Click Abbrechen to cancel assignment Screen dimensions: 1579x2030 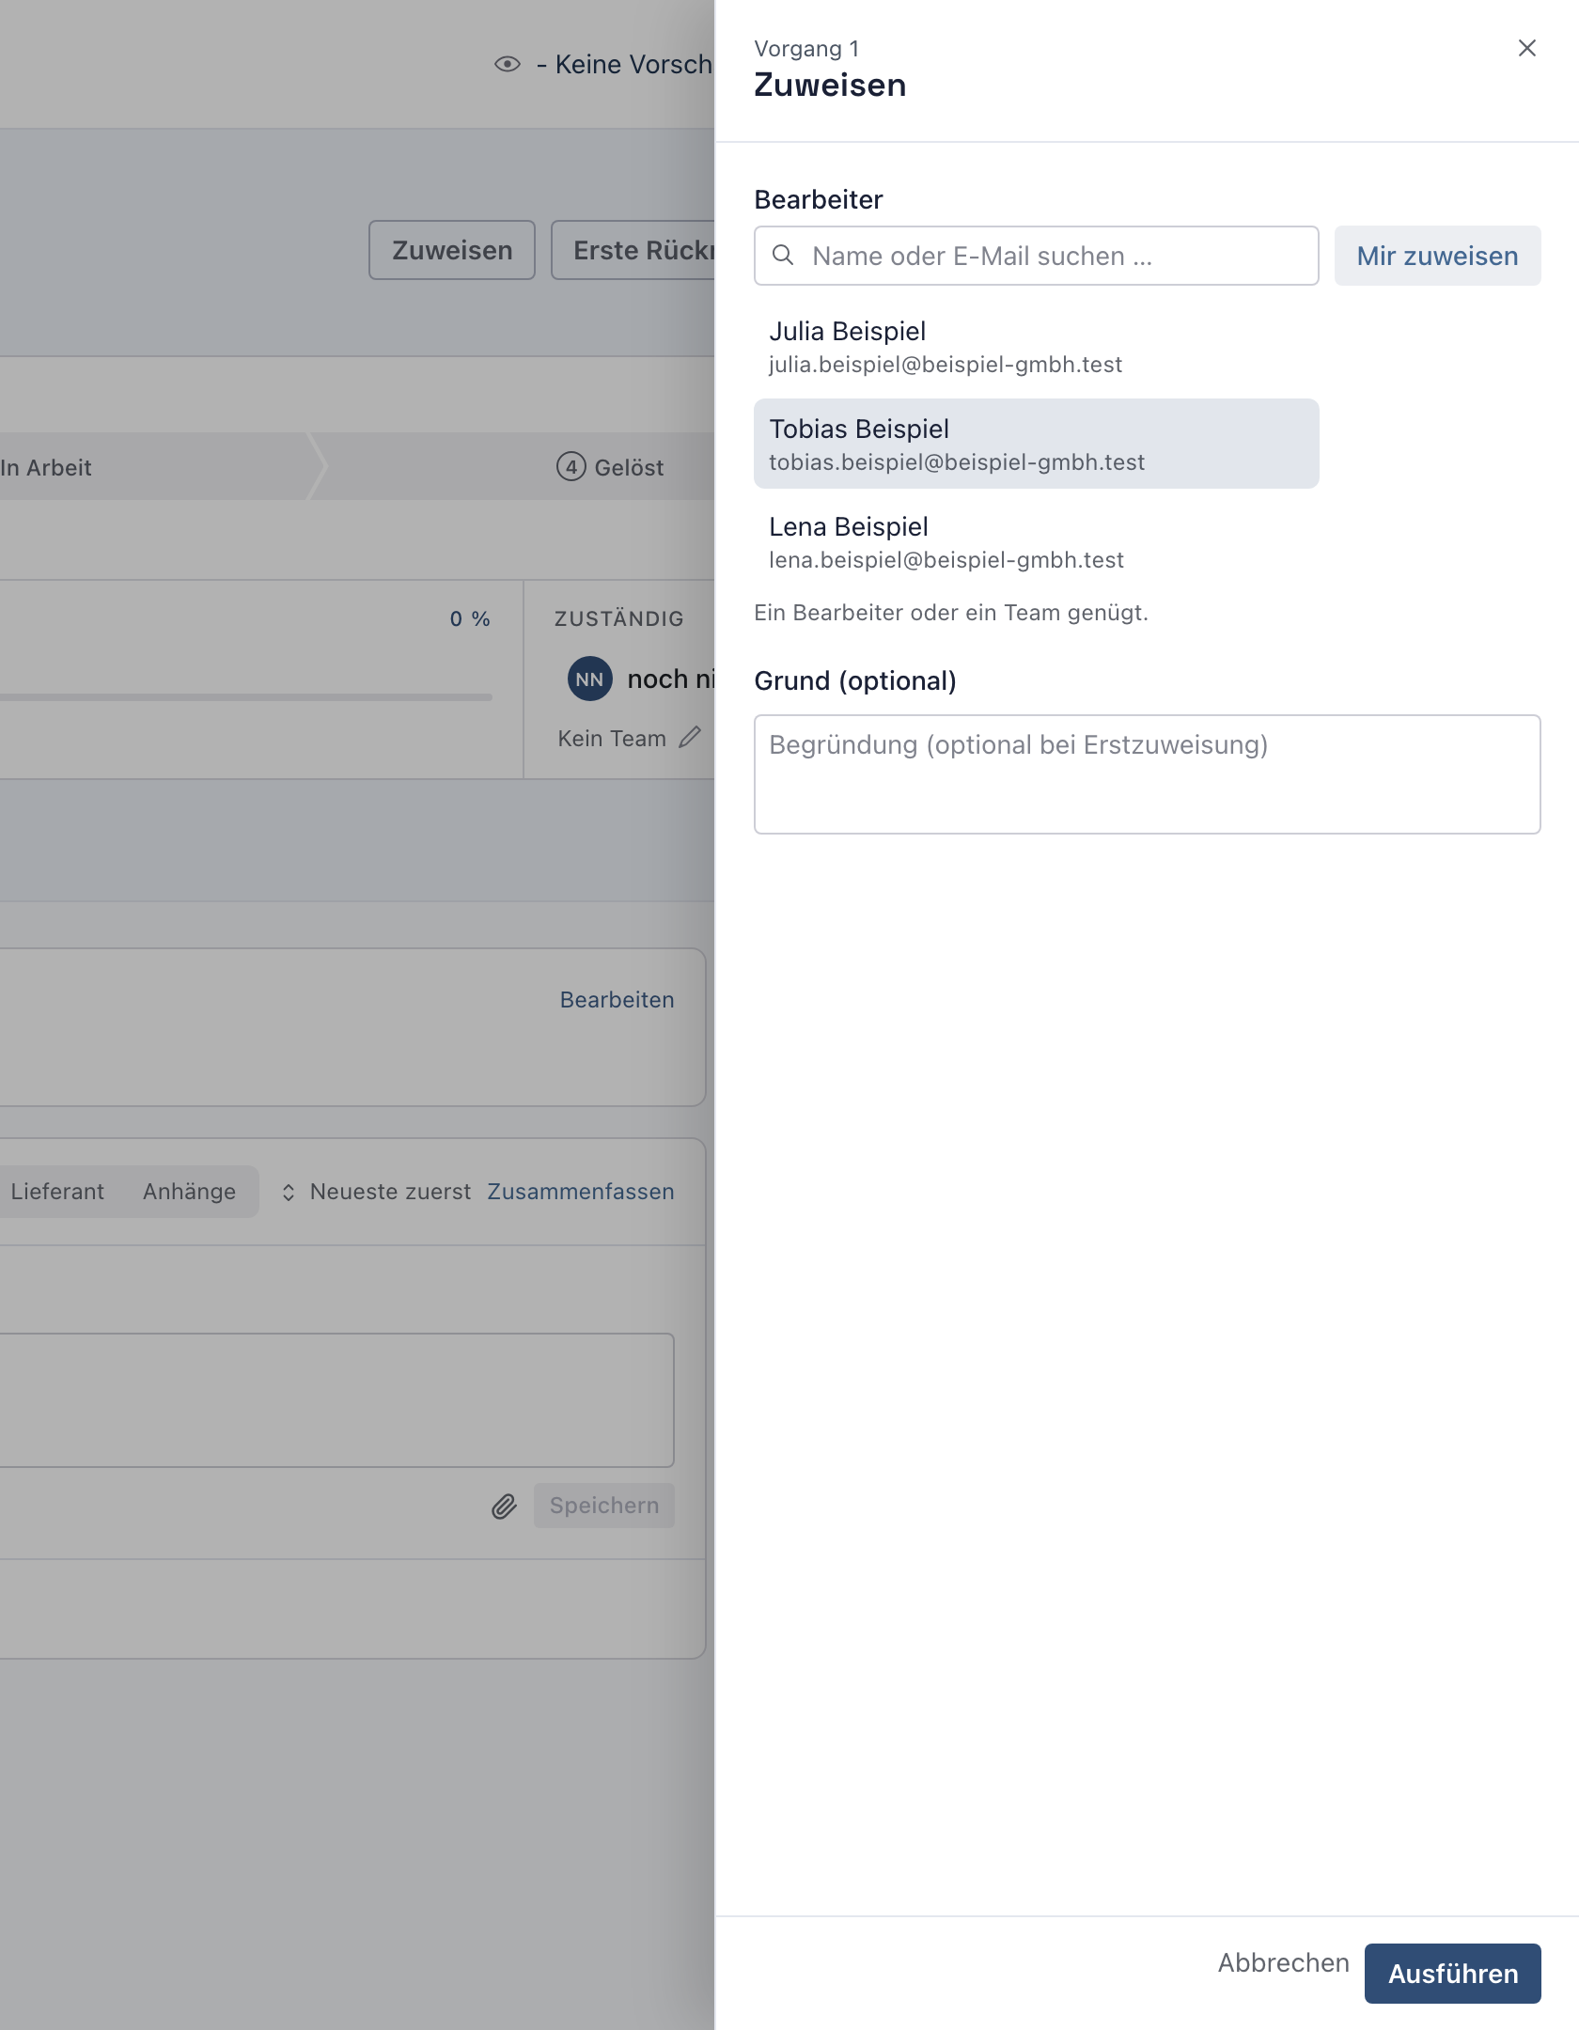point(1283,1963)
